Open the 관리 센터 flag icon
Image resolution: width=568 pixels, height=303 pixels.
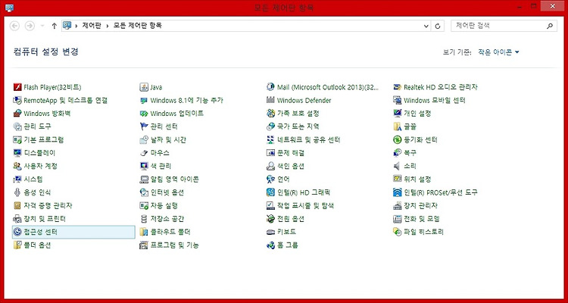pyautogui.click(x=144, y=127)
